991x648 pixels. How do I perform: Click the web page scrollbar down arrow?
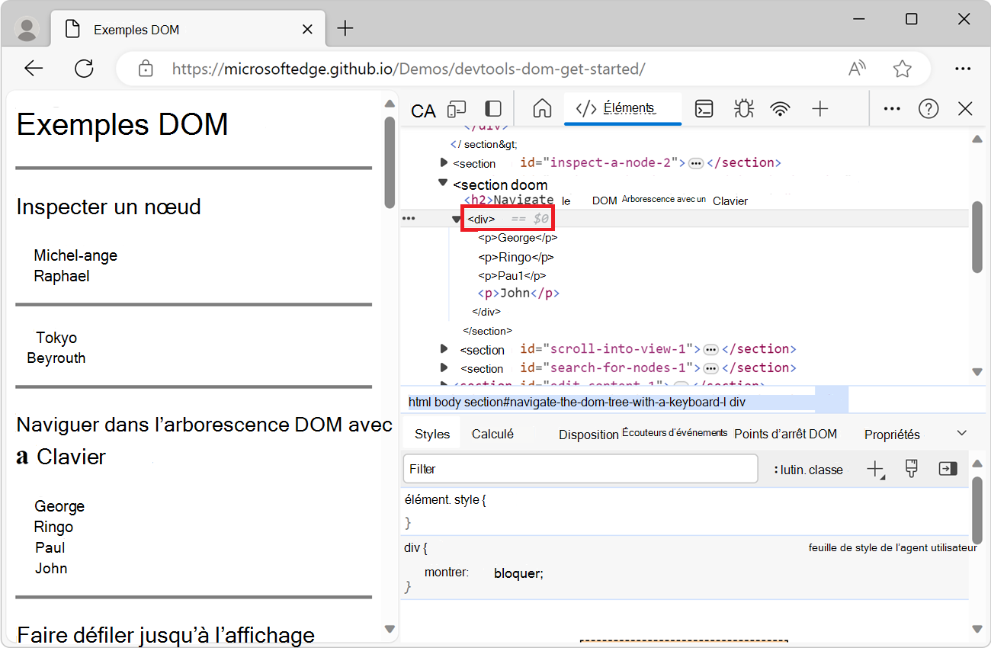point(390,629)
